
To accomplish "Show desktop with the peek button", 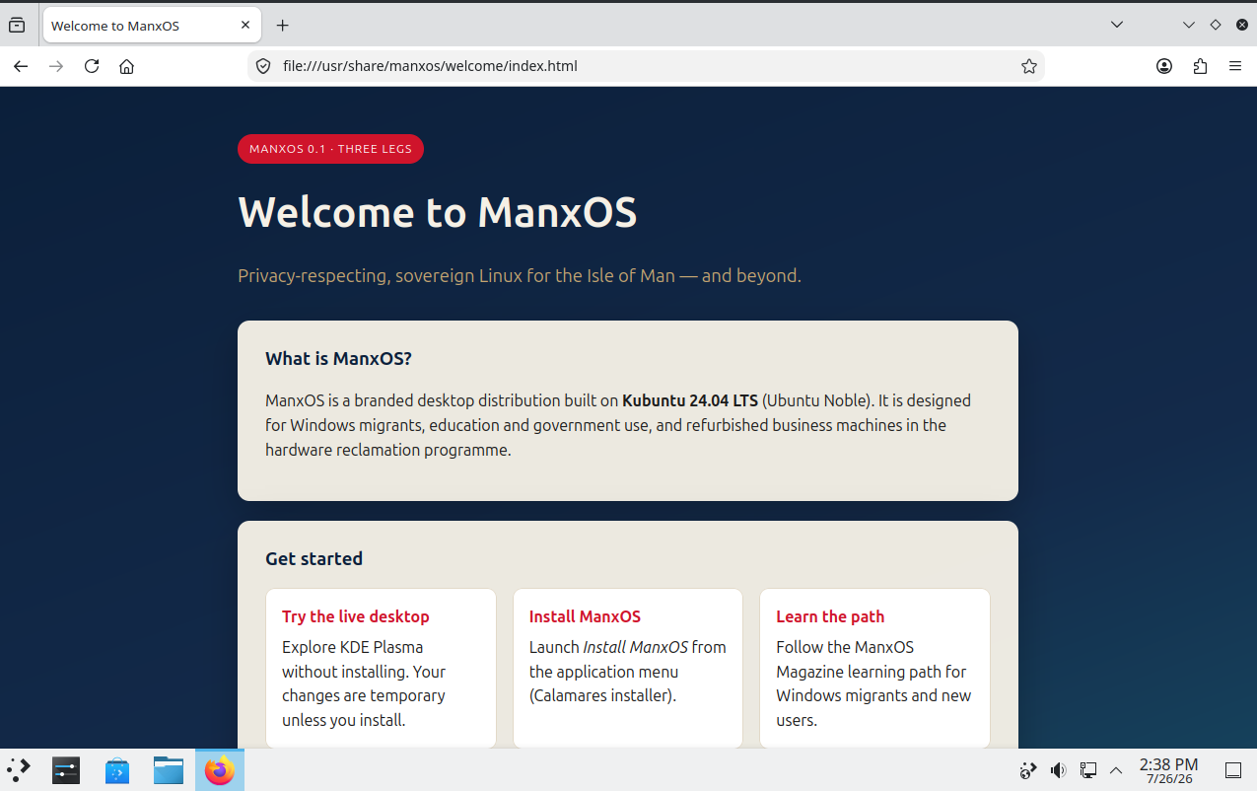I will tap(1233, 770).
